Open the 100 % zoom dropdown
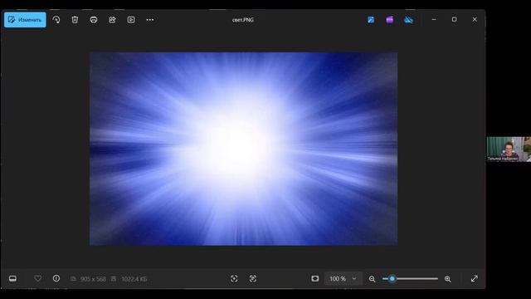This screenshot has width=531, height=299. click(343, 279)
